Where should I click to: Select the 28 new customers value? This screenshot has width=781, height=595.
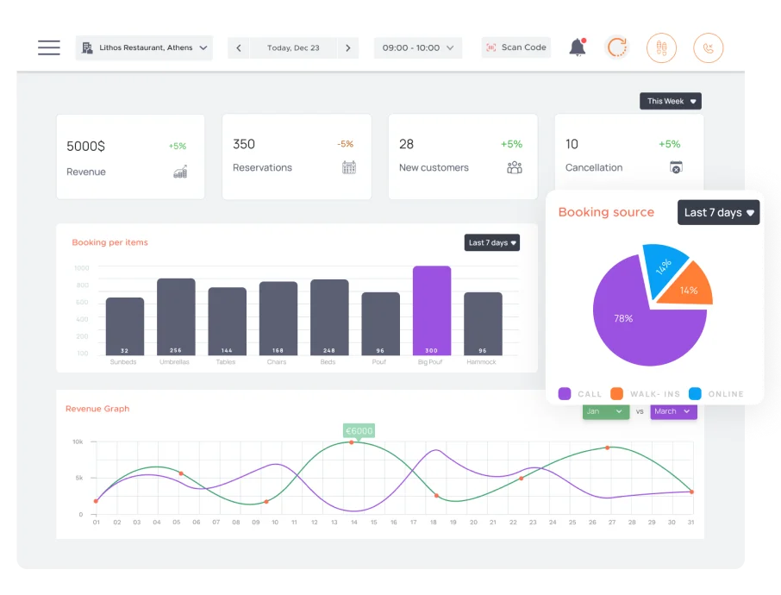click(406, 144)
